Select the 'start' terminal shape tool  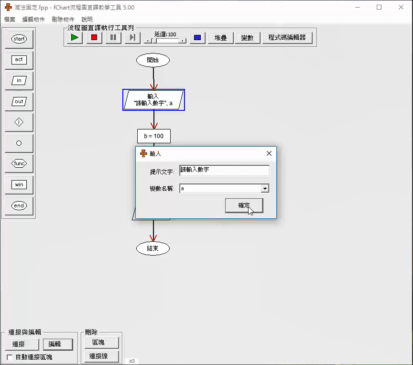point(19,39)
